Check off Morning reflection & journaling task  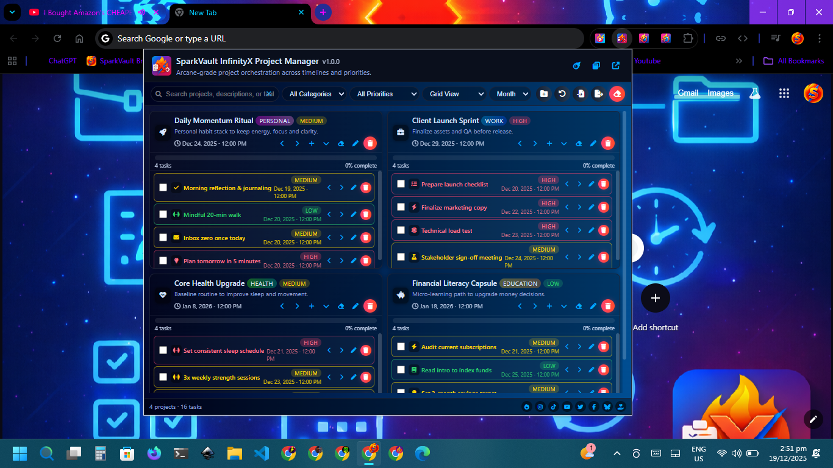pos(163,188)
